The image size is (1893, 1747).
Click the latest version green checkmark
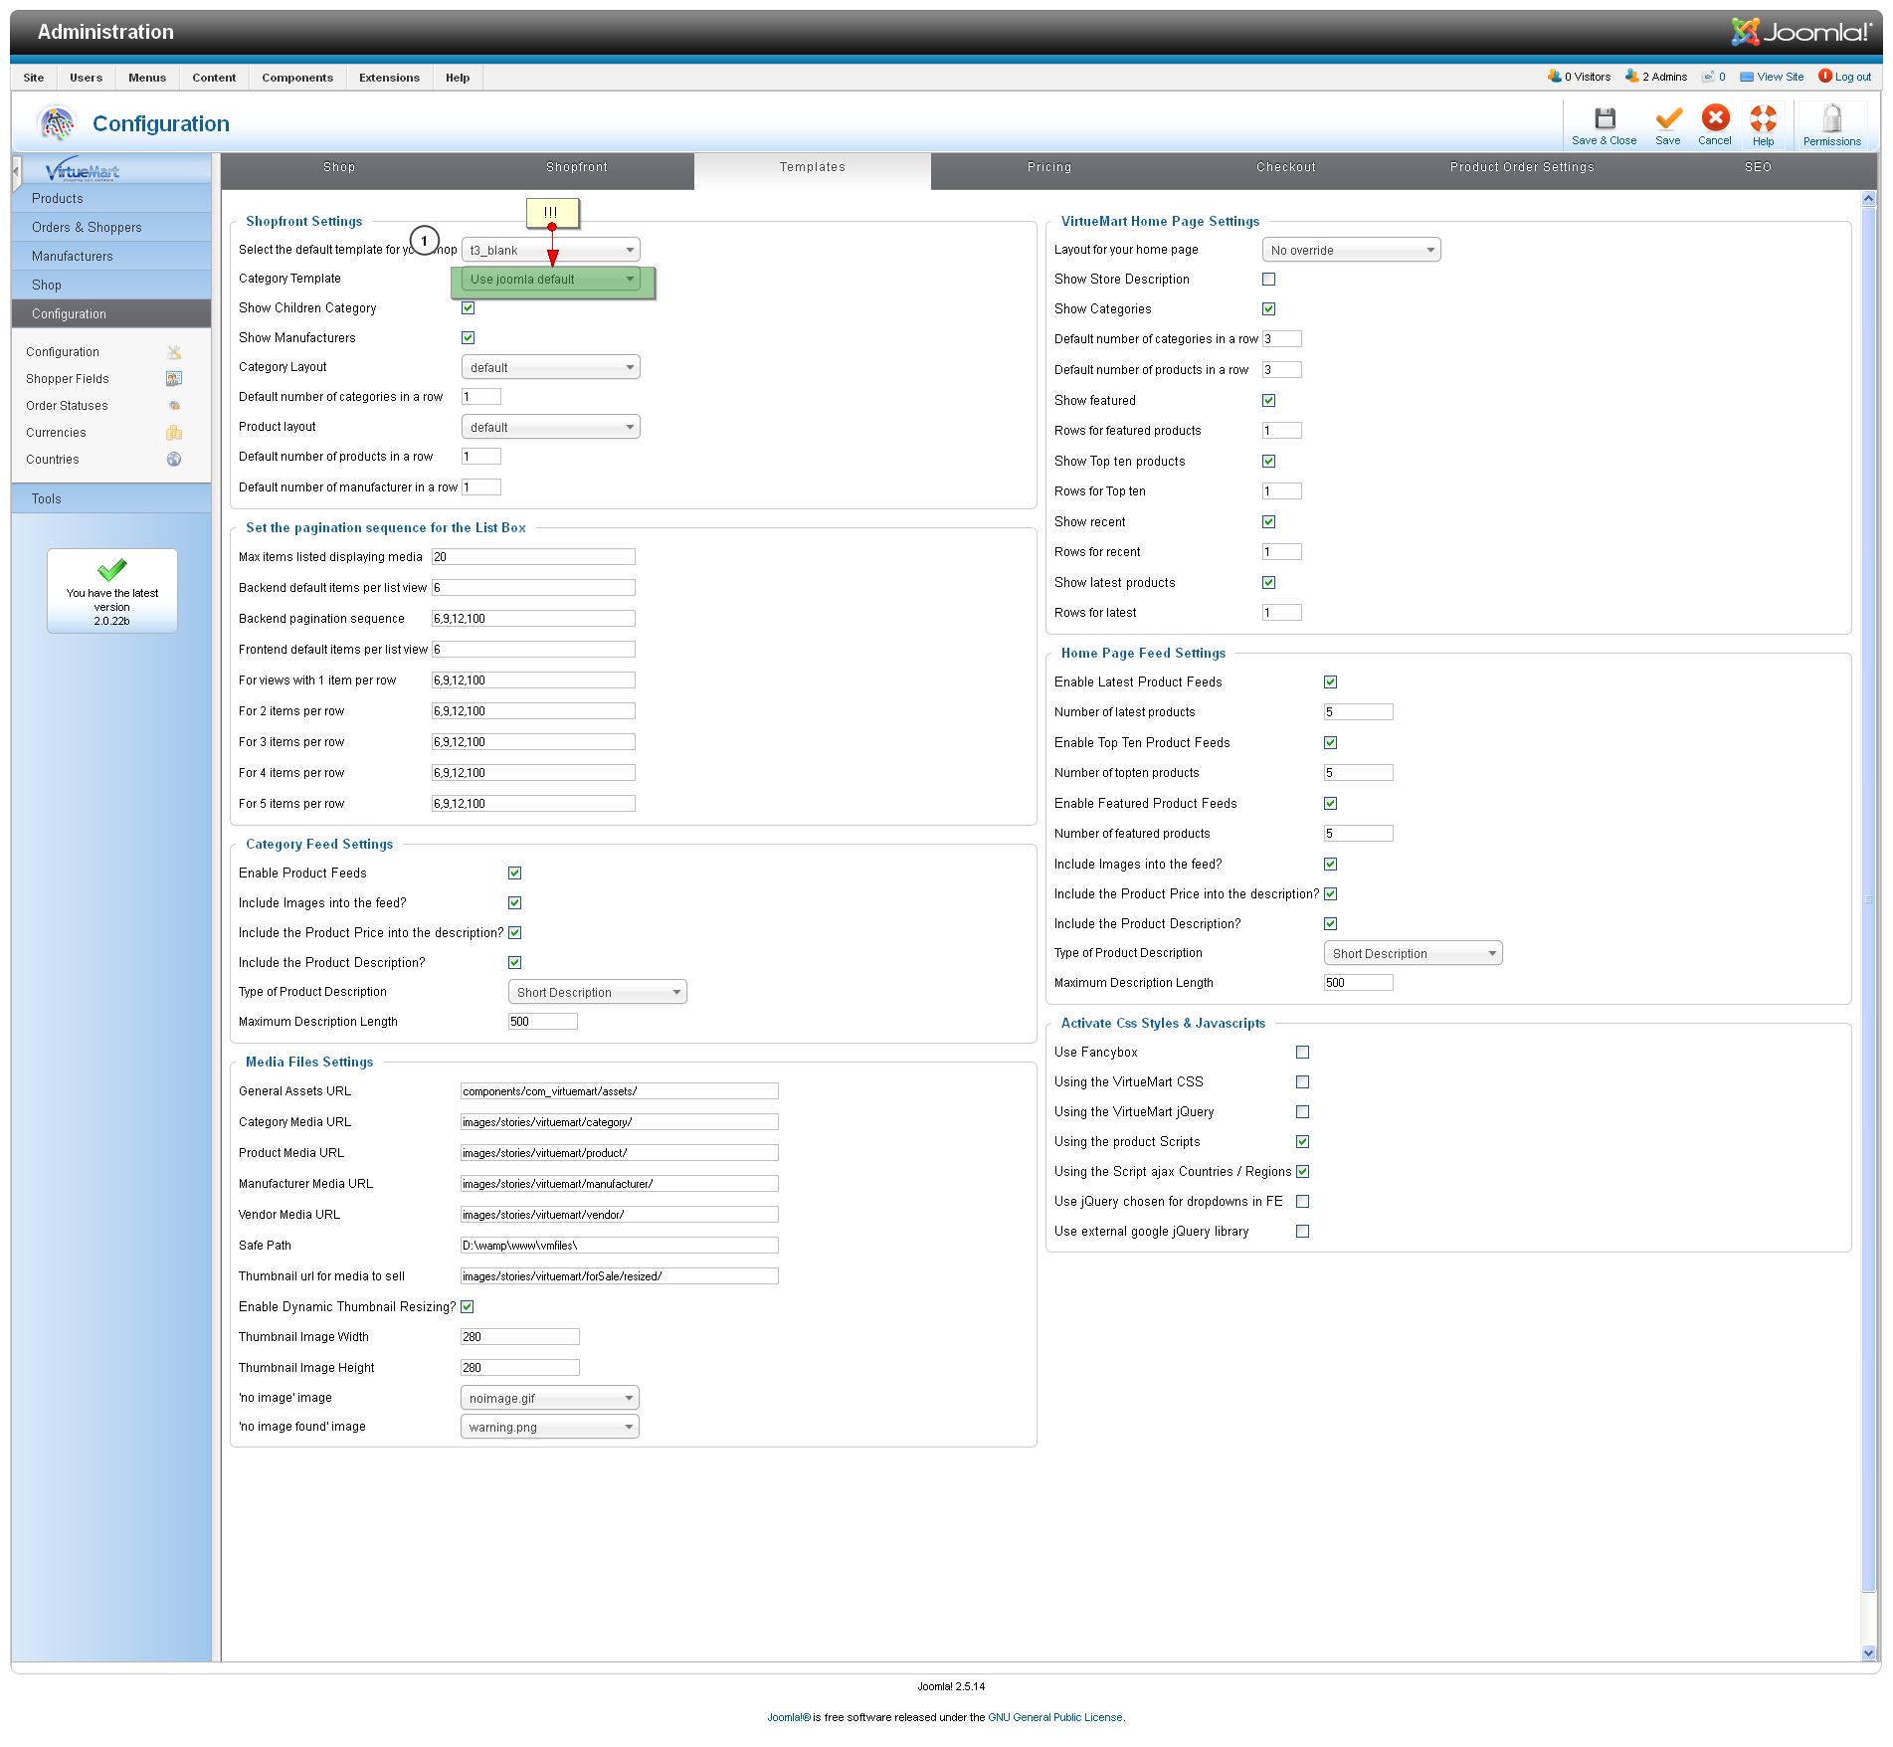pos(111,569)
